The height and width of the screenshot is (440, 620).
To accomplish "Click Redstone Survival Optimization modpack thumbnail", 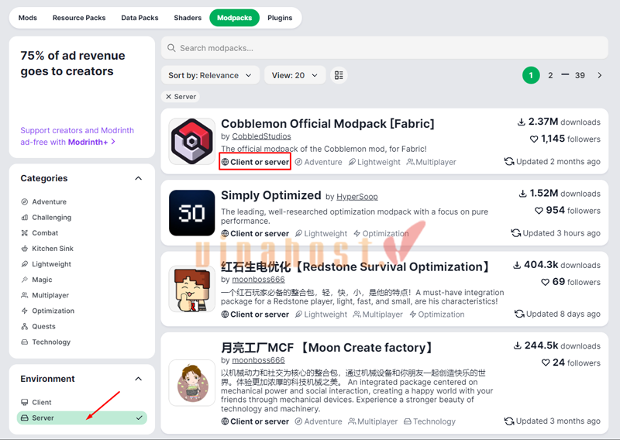I will coord(191,289).
